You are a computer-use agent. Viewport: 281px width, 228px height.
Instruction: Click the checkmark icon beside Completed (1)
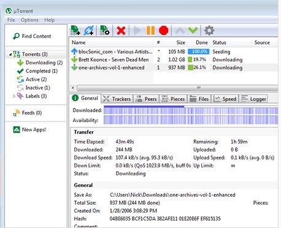pos(20,71)
